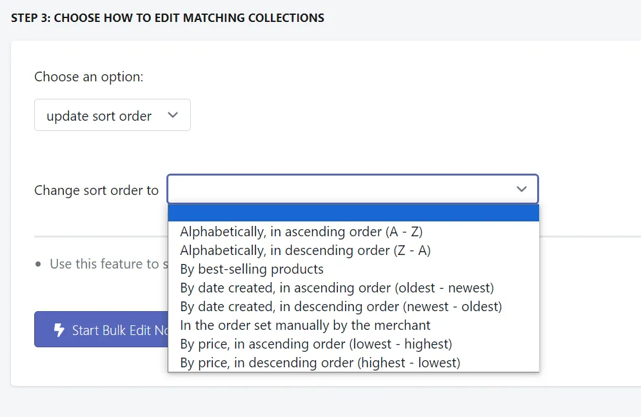Start the bulk edit with the purple button
Screen dimensions: 641x417
tap(101, 329)
